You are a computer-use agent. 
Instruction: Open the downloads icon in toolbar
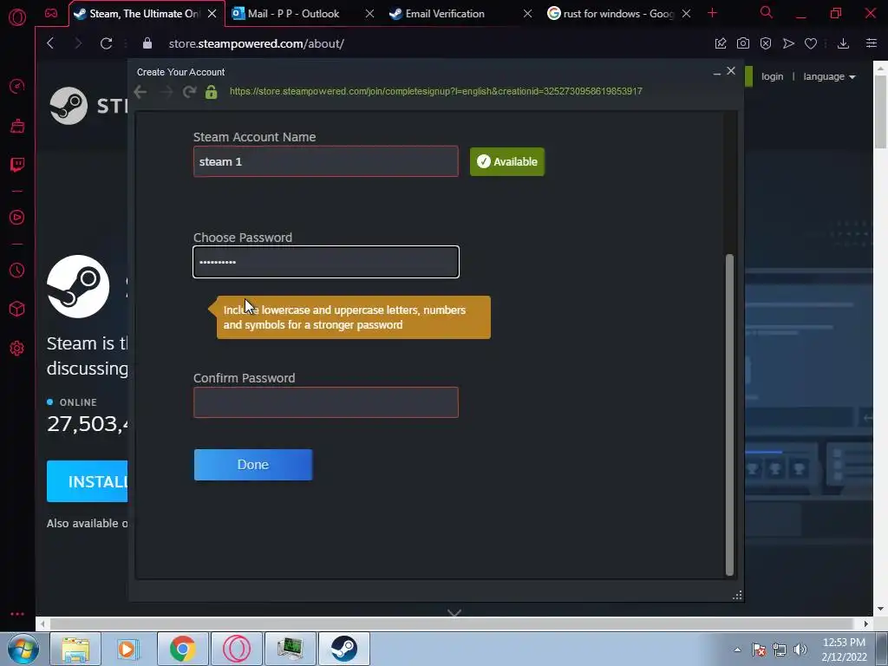[x=843, y=43]
